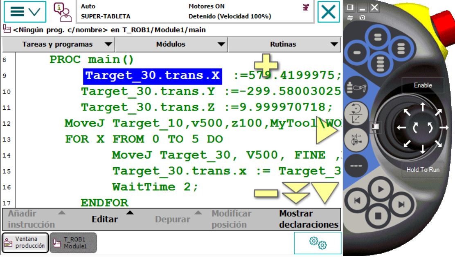The height and width of the screenshot is (257, 455).
Task: Expand the Depurar menu arrow
Action: click(198, 213)
